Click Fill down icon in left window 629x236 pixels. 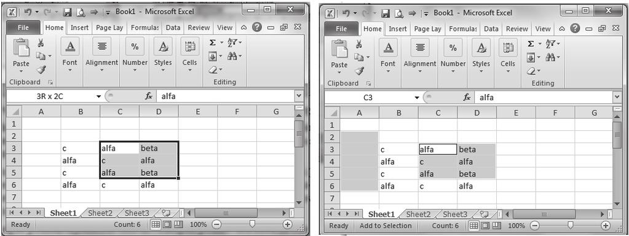pos(213,57)
